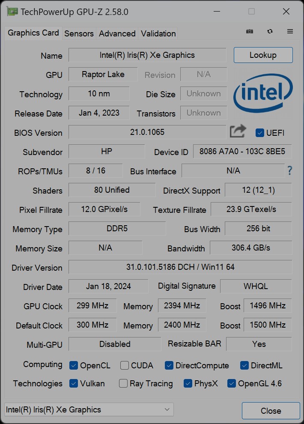
Task: Toggle the Vulkan checkbox
Action: click(x=74, y=383)
